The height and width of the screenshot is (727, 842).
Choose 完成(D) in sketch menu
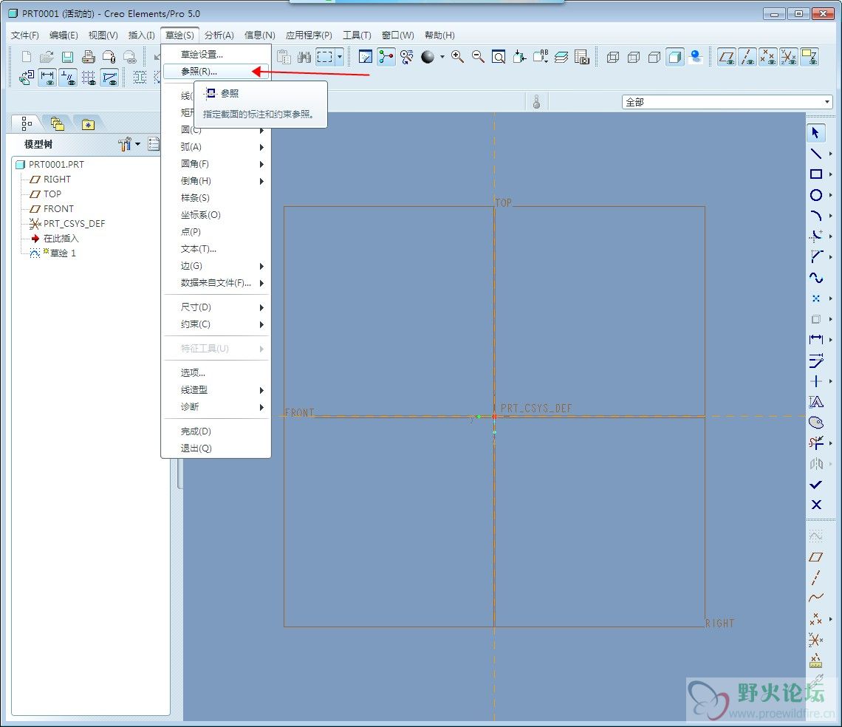click(x=216, y=431)
